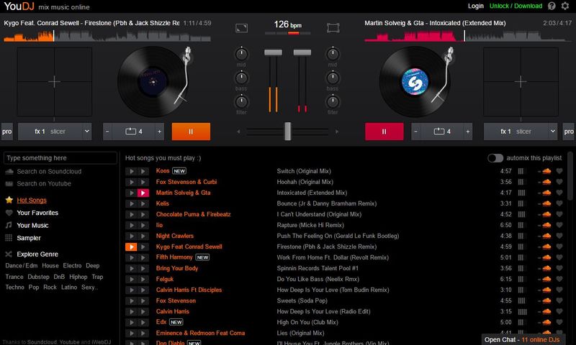576x345 pixels.
Task: Toggle left deck pro mode button
Action: point(7,132)
